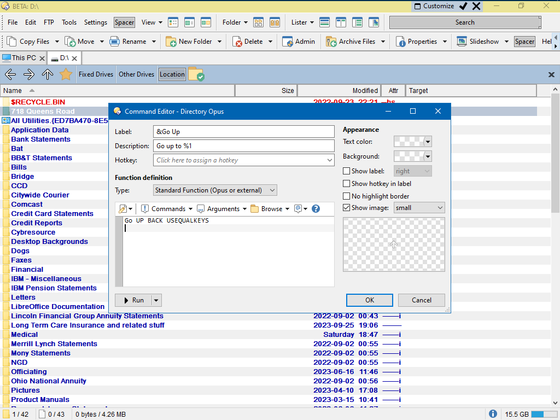Click the Lister icon with side tree and green rows
The image size is (560, 420).
pyautogui.click(x=357, y=22)
